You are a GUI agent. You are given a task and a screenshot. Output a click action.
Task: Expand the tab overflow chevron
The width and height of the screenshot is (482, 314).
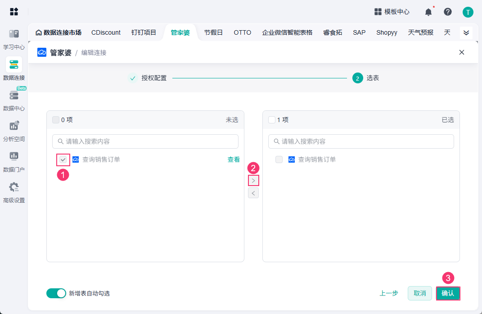466,32
